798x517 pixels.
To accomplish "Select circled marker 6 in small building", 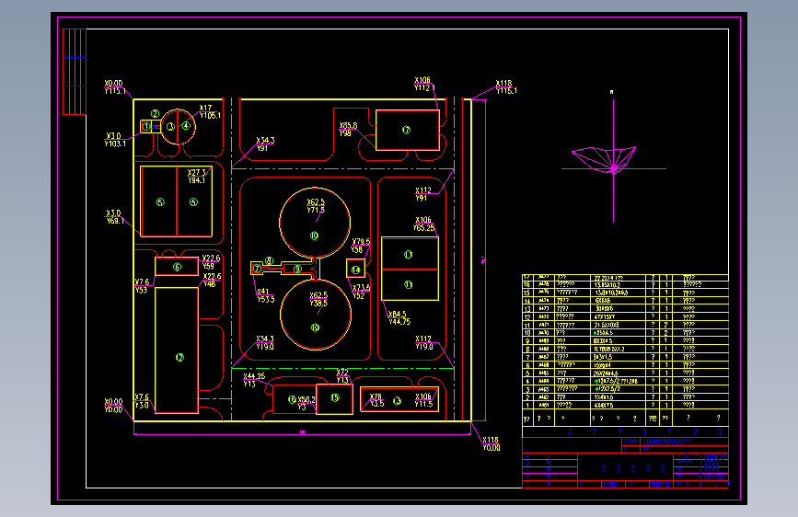I will coord(177,267).
